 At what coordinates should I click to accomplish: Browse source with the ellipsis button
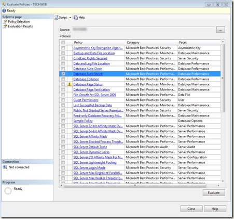click(221, 30)
